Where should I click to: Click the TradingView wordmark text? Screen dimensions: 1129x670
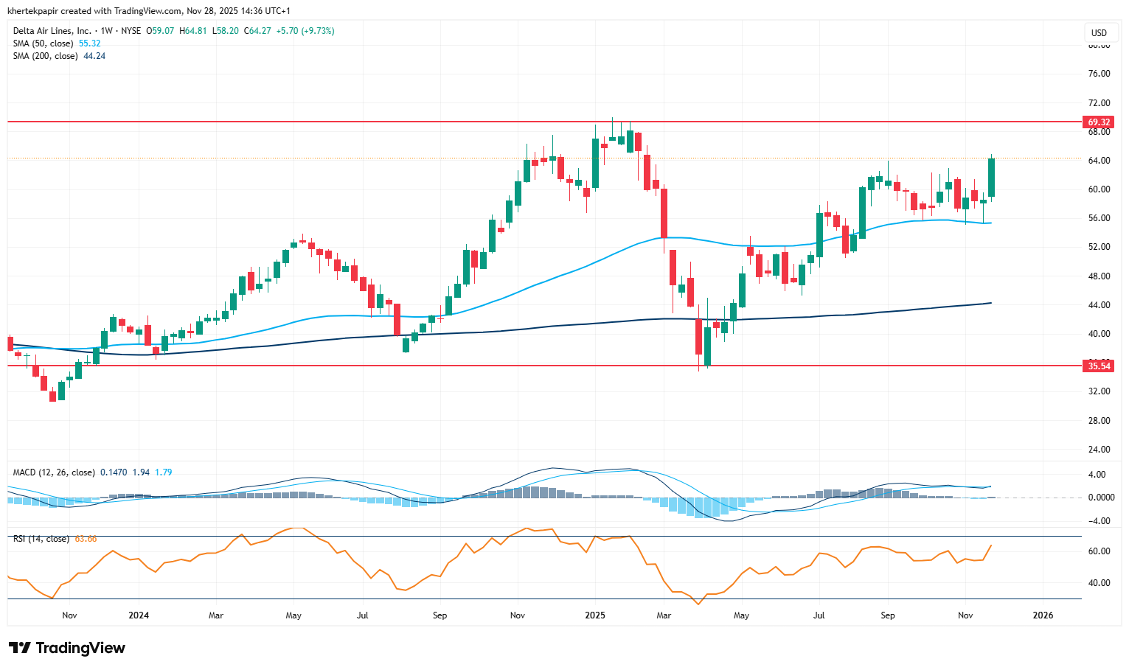click(80, 648)
